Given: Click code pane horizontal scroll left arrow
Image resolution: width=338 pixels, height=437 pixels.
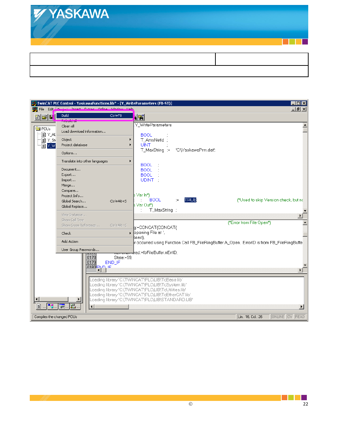Looking at the screenshot, I should click(x=98, y=270).
